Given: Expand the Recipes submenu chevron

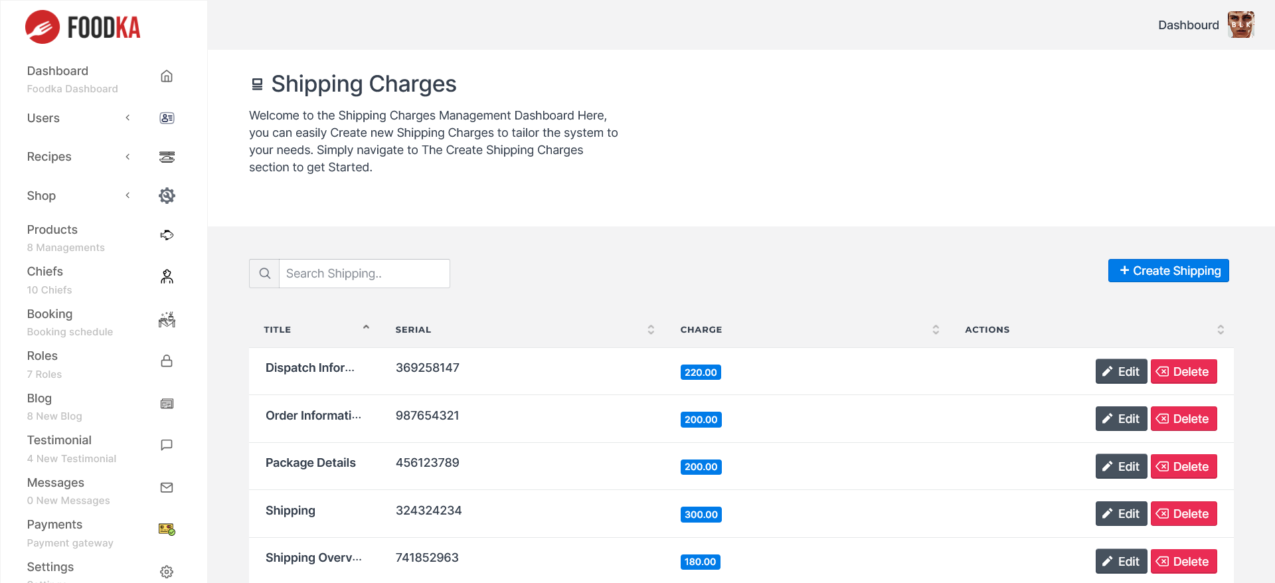Looking at the screenshot, I should pos(127,157).
